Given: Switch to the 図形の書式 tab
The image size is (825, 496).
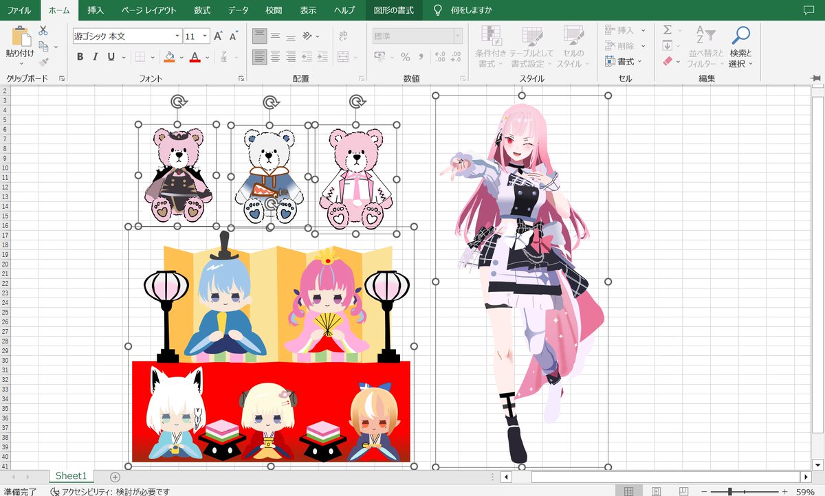Looking at the screenshot, I should pyautogui.click(x=394, y=10).
